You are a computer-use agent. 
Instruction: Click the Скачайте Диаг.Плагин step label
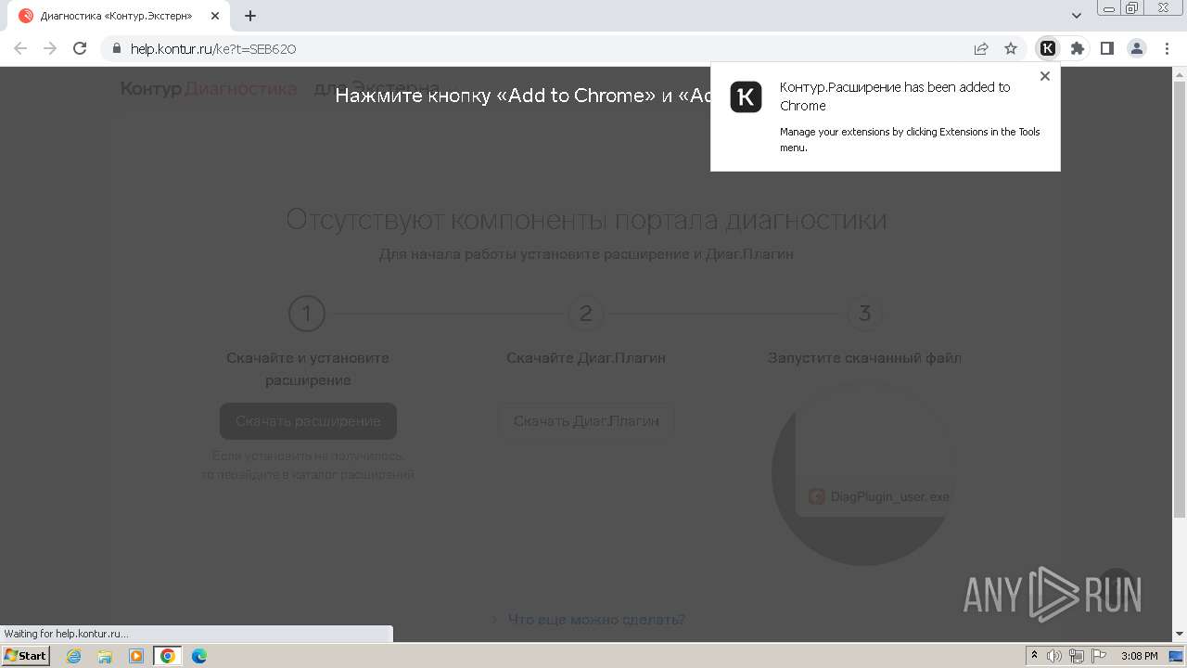click(586, 357)
